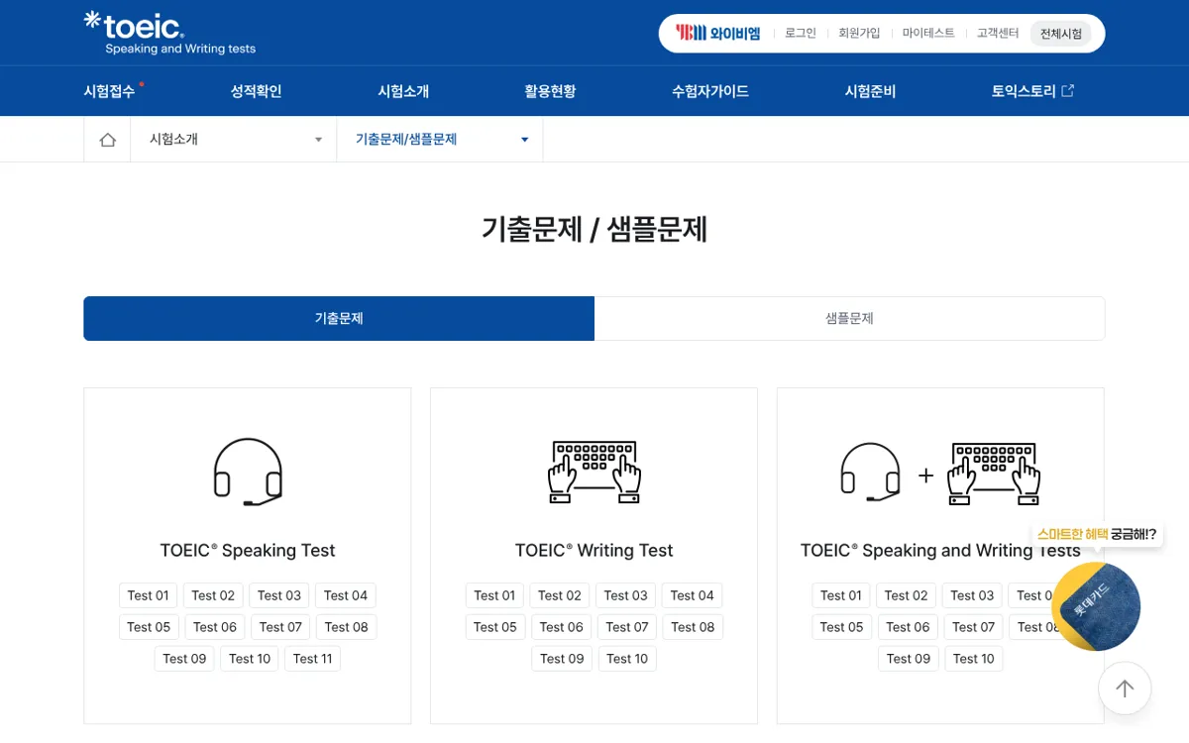Click the keyboard icon for Writing Test
1189x743 pixels.
(x=594, y=472)
